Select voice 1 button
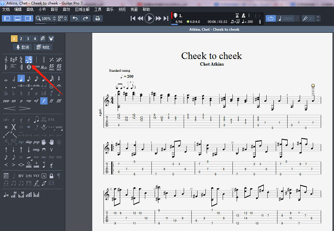 14,38
